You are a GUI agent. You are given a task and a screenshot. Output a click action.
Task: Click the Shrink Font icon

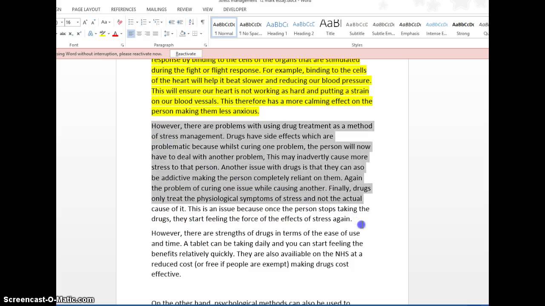coord(92,22)
